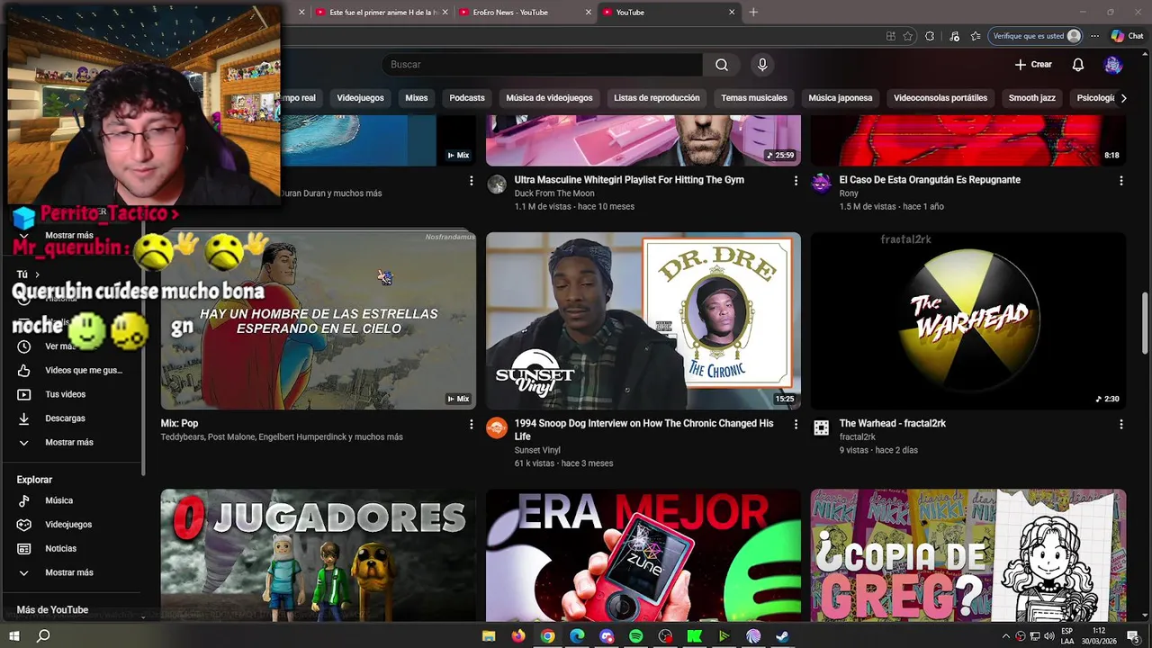Click the Edge media control music icon
This screenshot has width=1152, height=648.
[x=953, y=36]
